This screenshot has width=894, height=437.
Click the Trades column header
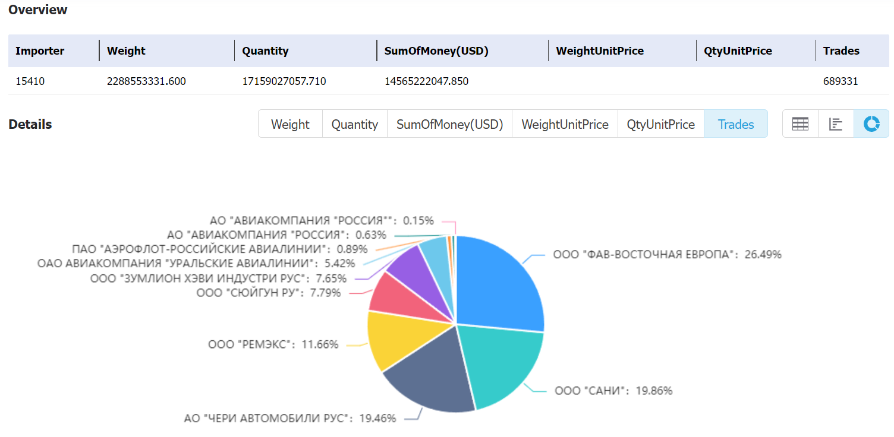pyautogui.click(x=841, y=51)
